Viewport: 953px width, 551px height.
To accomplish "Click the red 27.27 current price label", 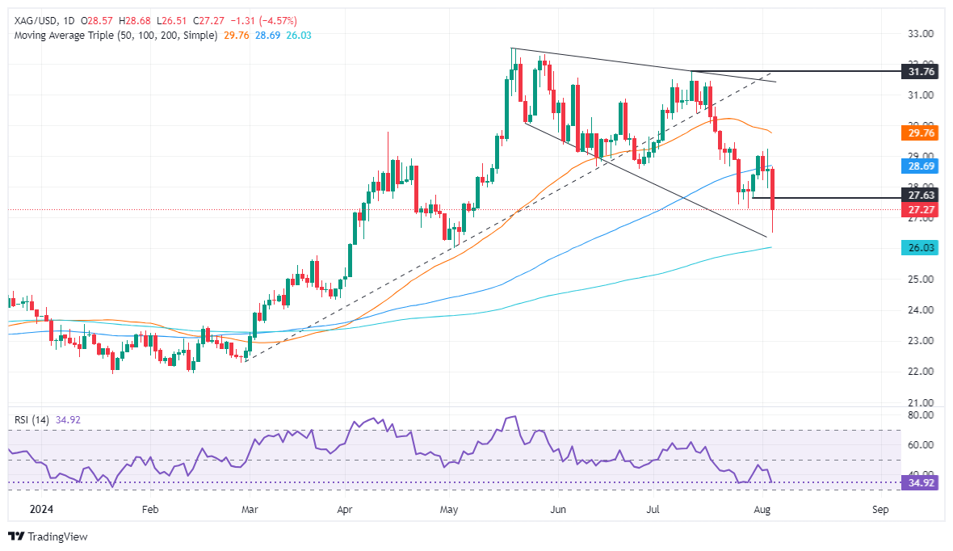I will [919, 210].
